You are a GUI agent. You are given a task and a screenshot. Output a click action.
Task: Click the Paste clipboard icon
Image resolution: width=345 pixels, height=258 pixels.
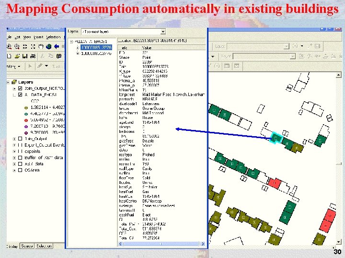pyautogui.click(x=59, y=56)
